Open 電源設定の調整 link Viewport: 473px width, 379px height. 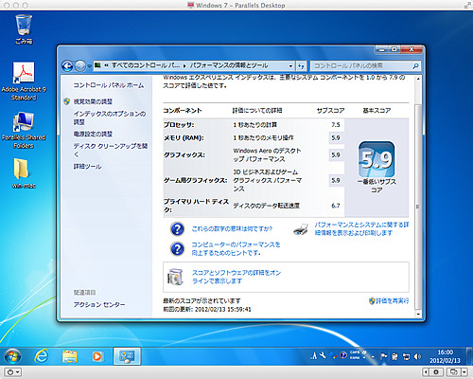point(93,134)
